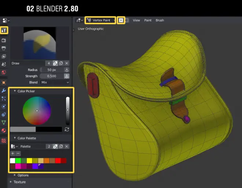Viewport: 242px width, 188px height.
Task: Toggle fake user on Draw brush
Action: [55, 63]
